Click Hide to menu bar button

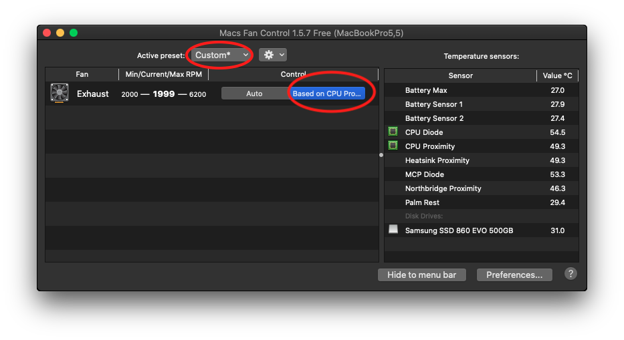(422, 275)
